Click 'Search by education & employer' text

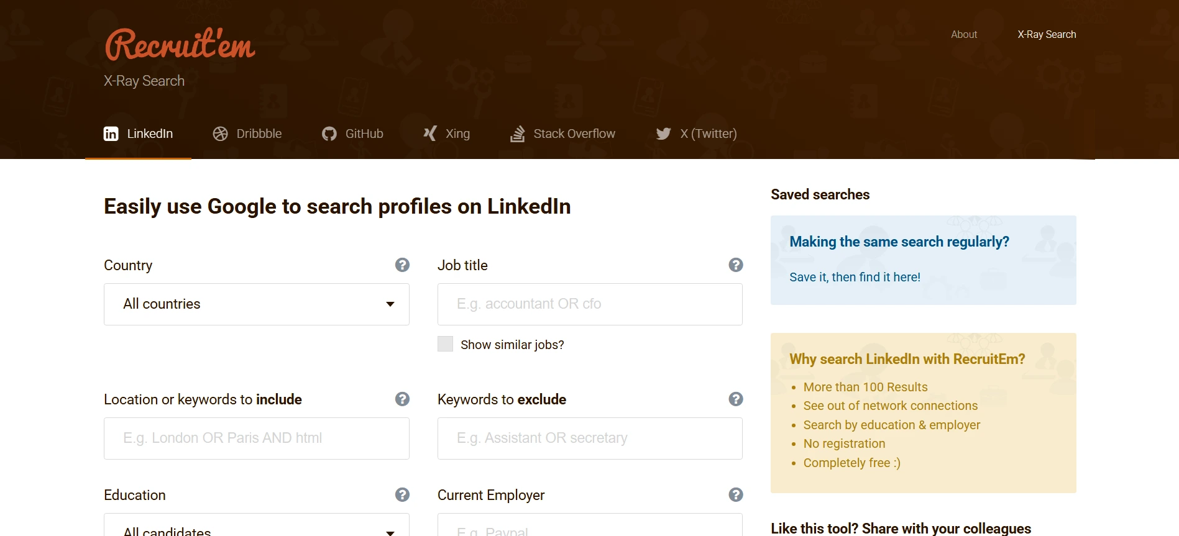pos(891,425)
